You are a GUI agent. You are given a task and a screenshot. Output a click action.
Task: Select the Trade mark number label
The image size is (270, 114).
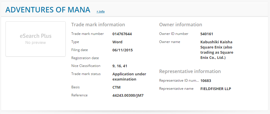(x=87, y=34)
